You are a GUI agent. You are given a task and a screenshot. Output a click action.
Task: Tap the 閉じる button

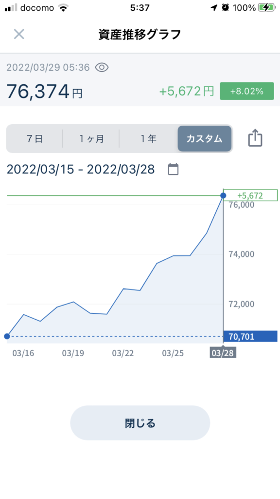(x=140, y=423)
